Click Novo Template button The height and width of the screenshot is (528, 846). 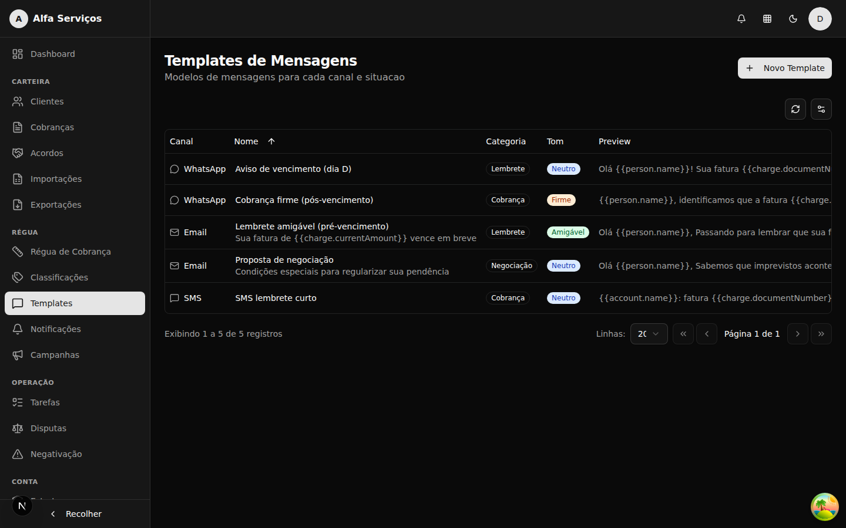pos(784,68)
